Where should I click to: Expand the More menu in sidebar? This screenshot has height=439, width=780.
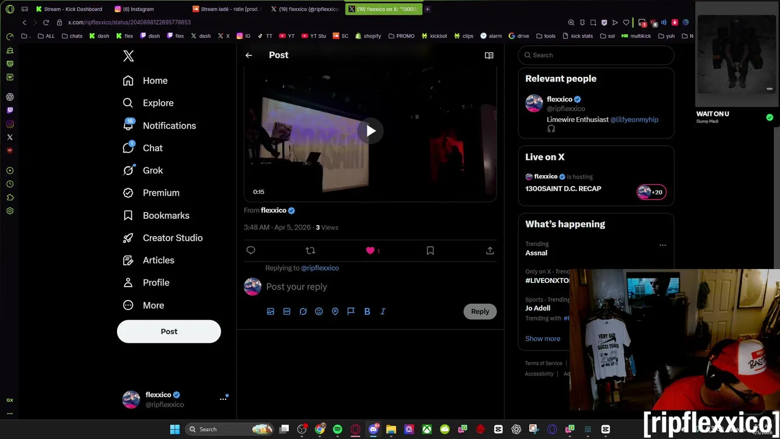click(144, 305)
